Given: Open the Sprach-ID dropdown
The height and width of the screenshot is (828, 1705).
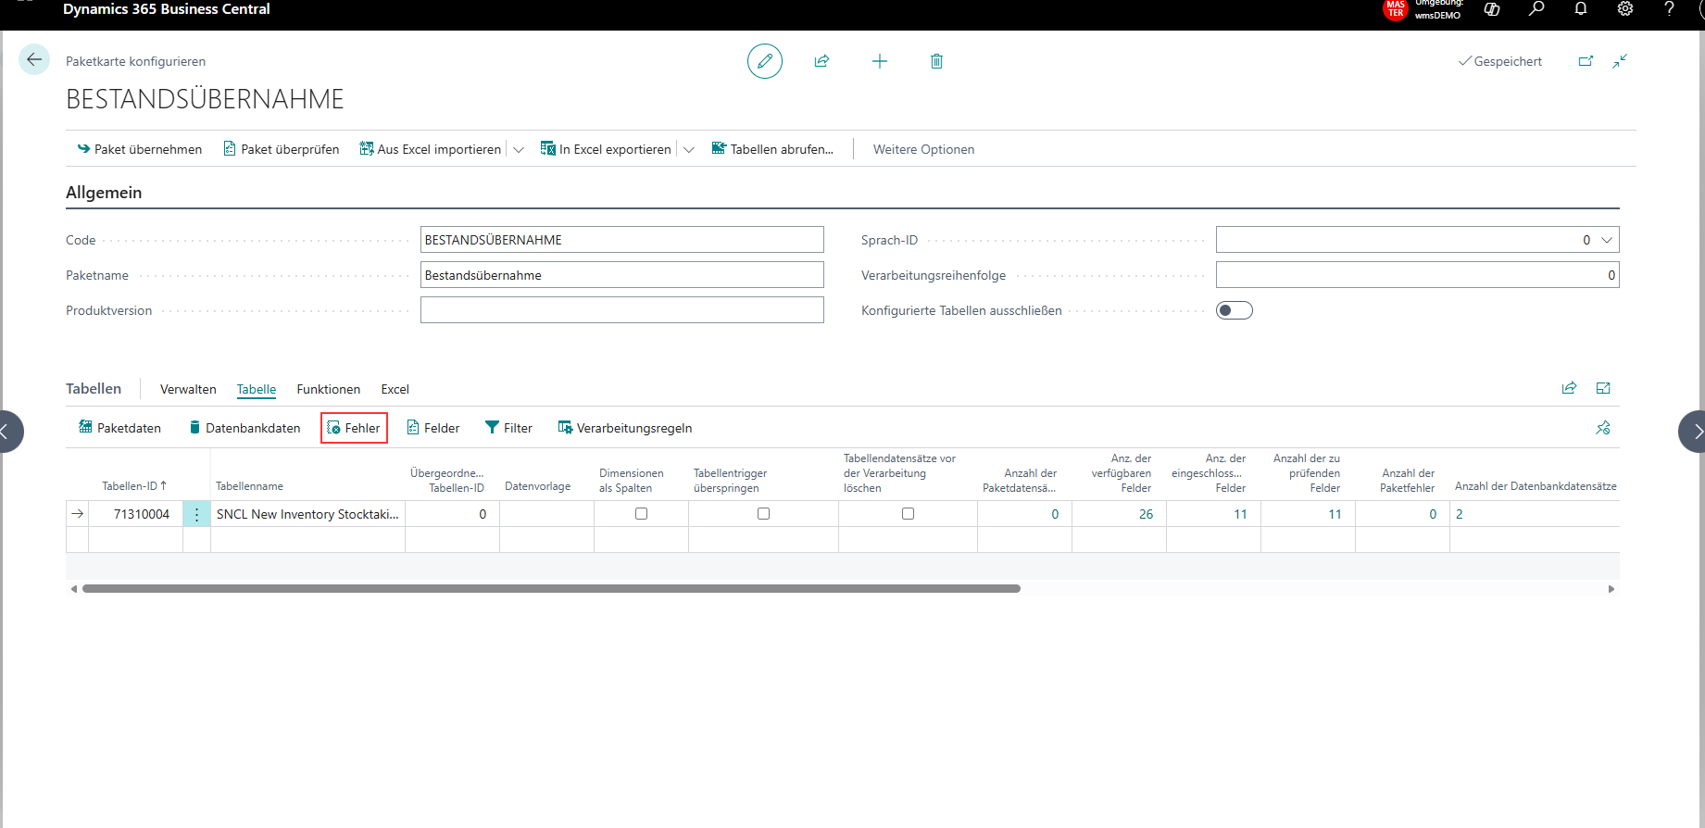Looking at the screenshot, I should (x=1607, y=240).
